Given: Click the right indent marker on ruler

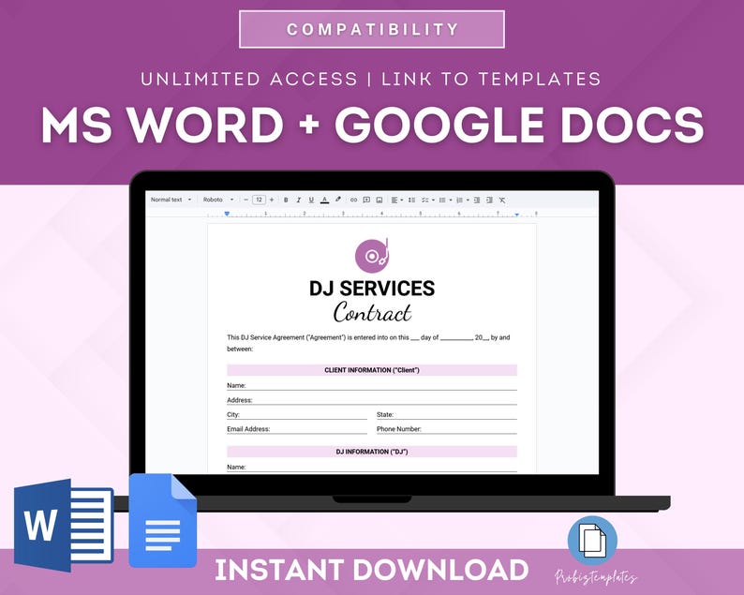Looking at the screenshot, I should [516, 215].
